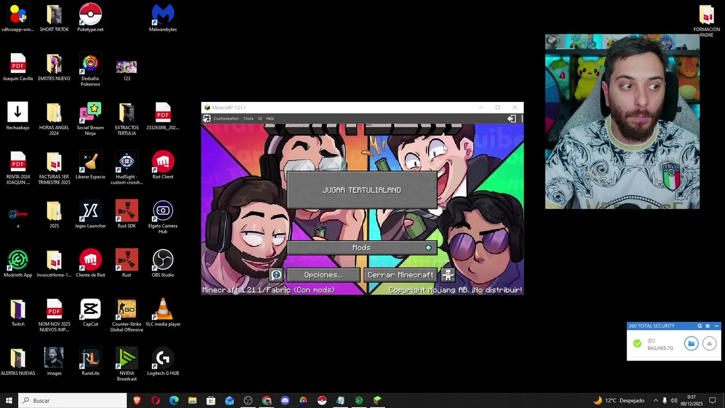
Task: Open the Help menu in Minecraft
Action: (x=270, y=118)
